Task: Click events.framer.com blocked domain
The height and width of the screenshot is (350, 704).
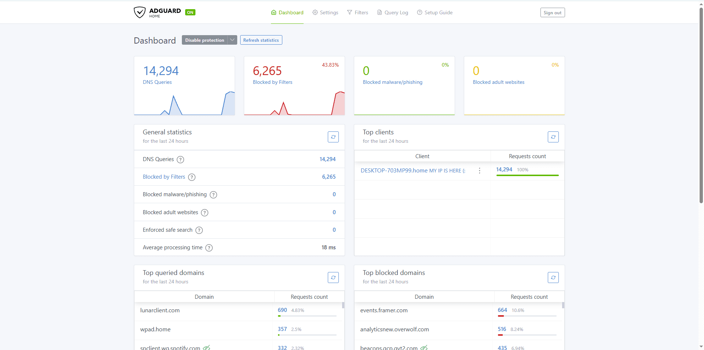Action: click(384, 310)
